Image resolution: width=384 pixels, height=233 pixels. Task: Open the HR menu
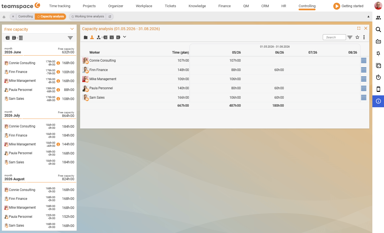point(284,6)
